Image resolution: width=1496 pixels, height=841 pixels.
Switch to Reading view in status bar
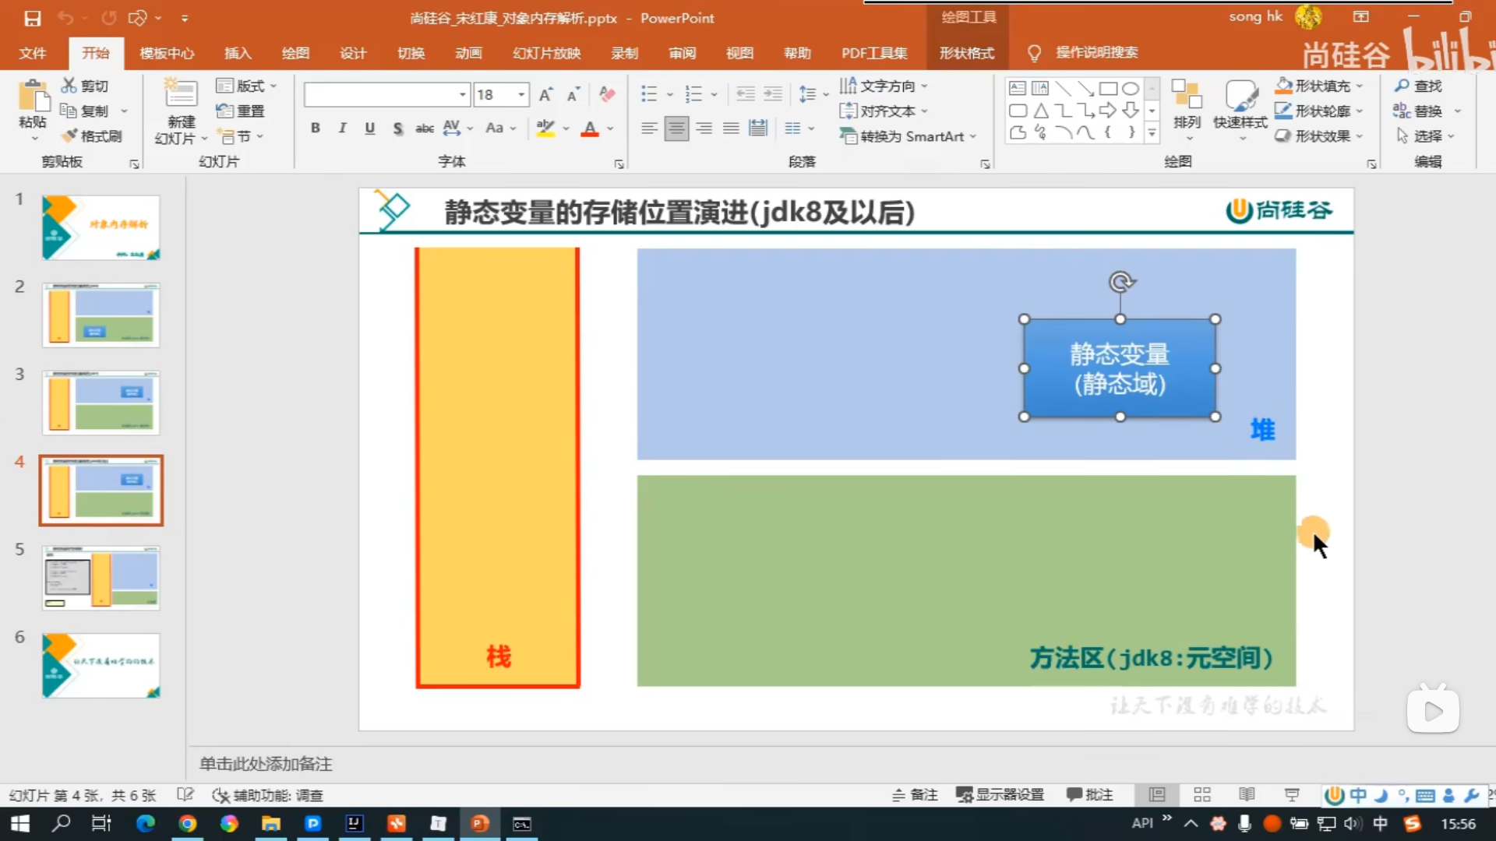(x=1247, y=795)
